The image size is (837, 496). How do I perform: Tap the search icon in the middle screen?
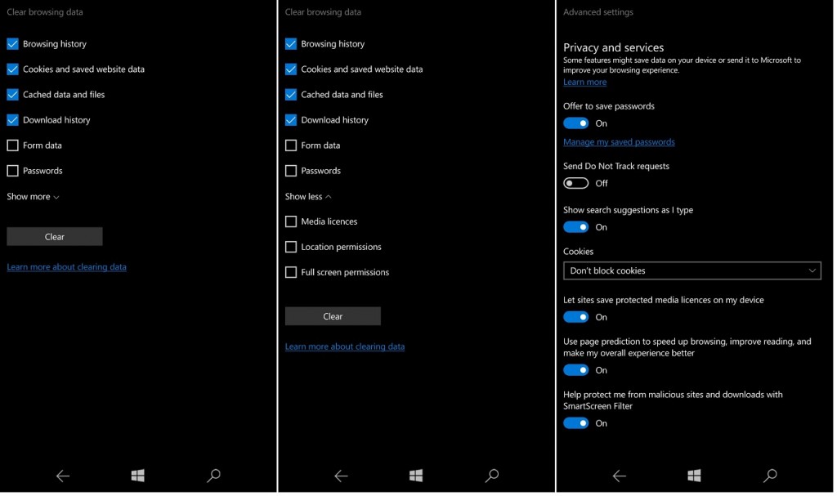(x=491, y=476)
